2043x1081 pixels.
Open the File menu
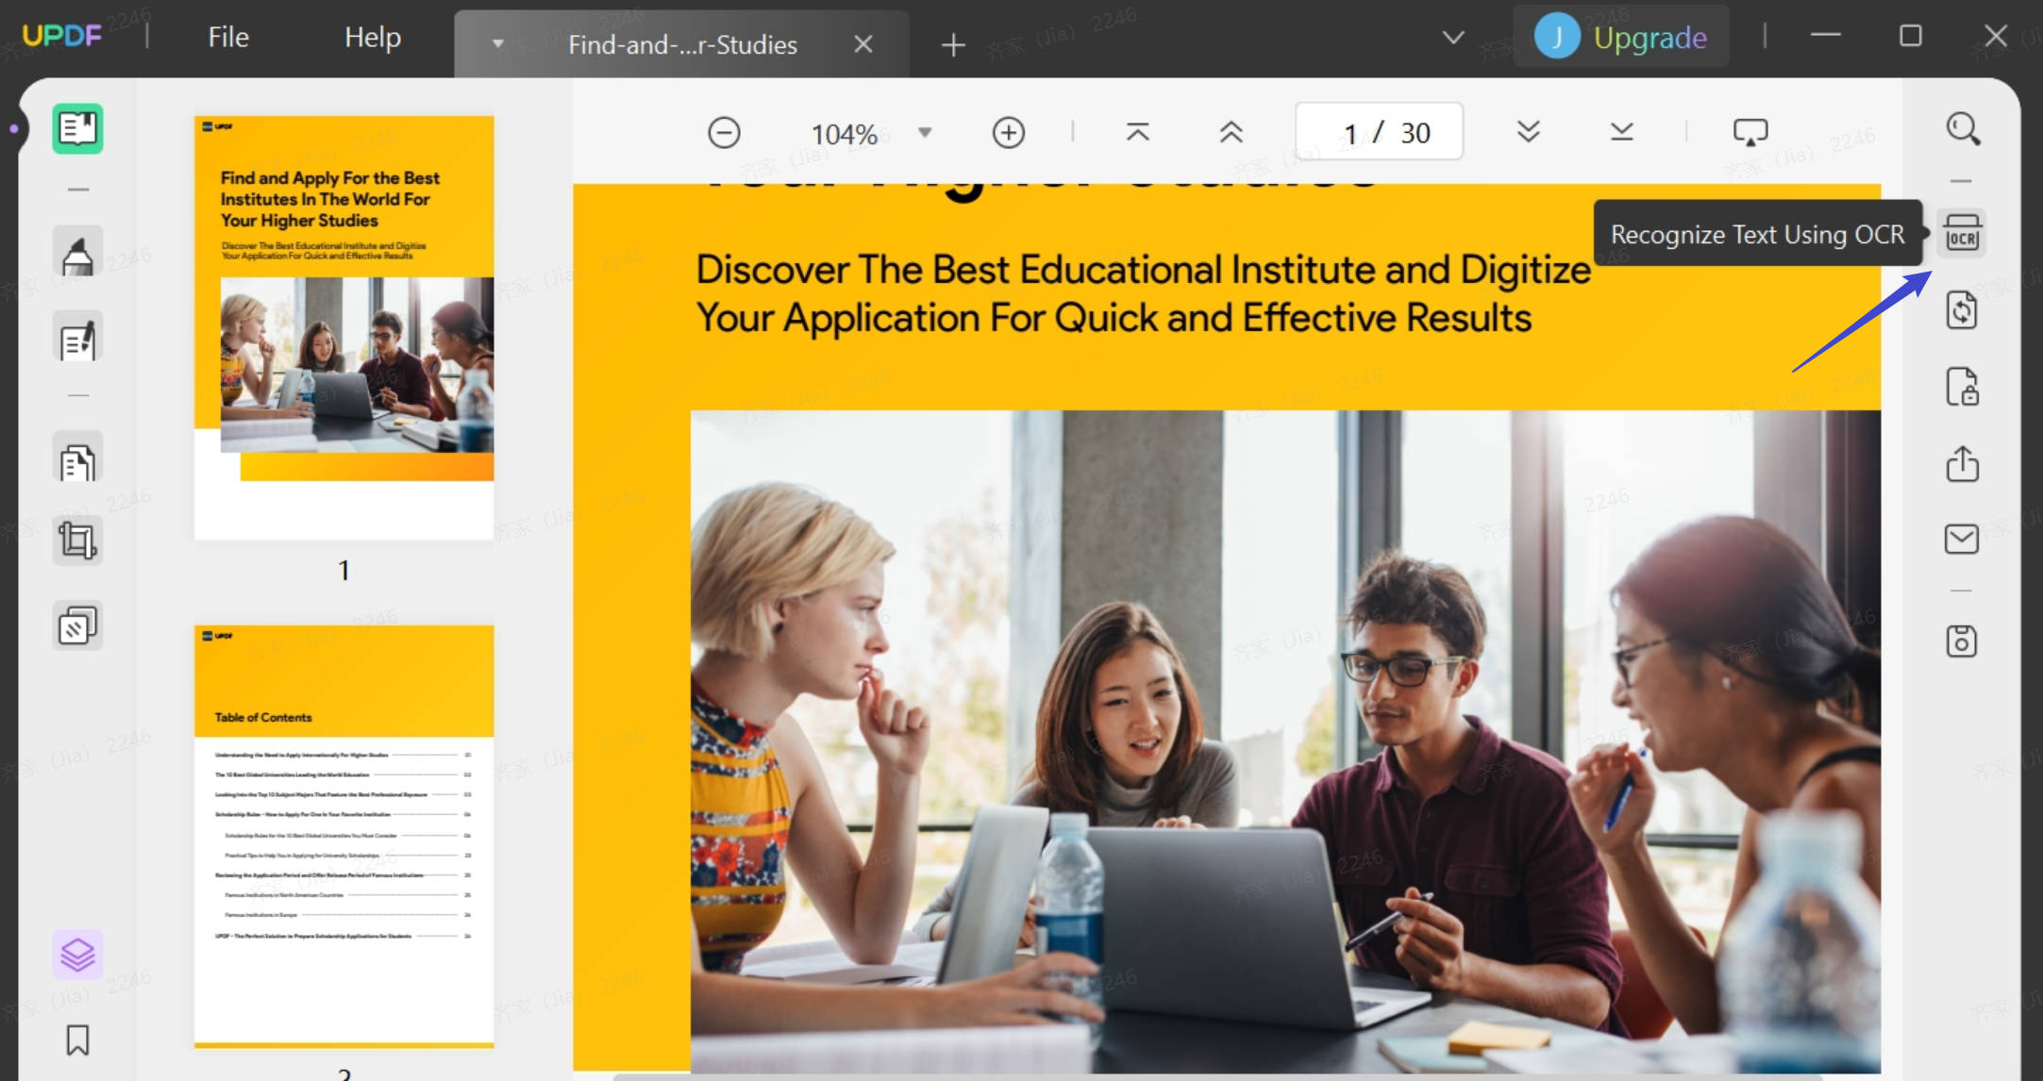tap(228, 37)
